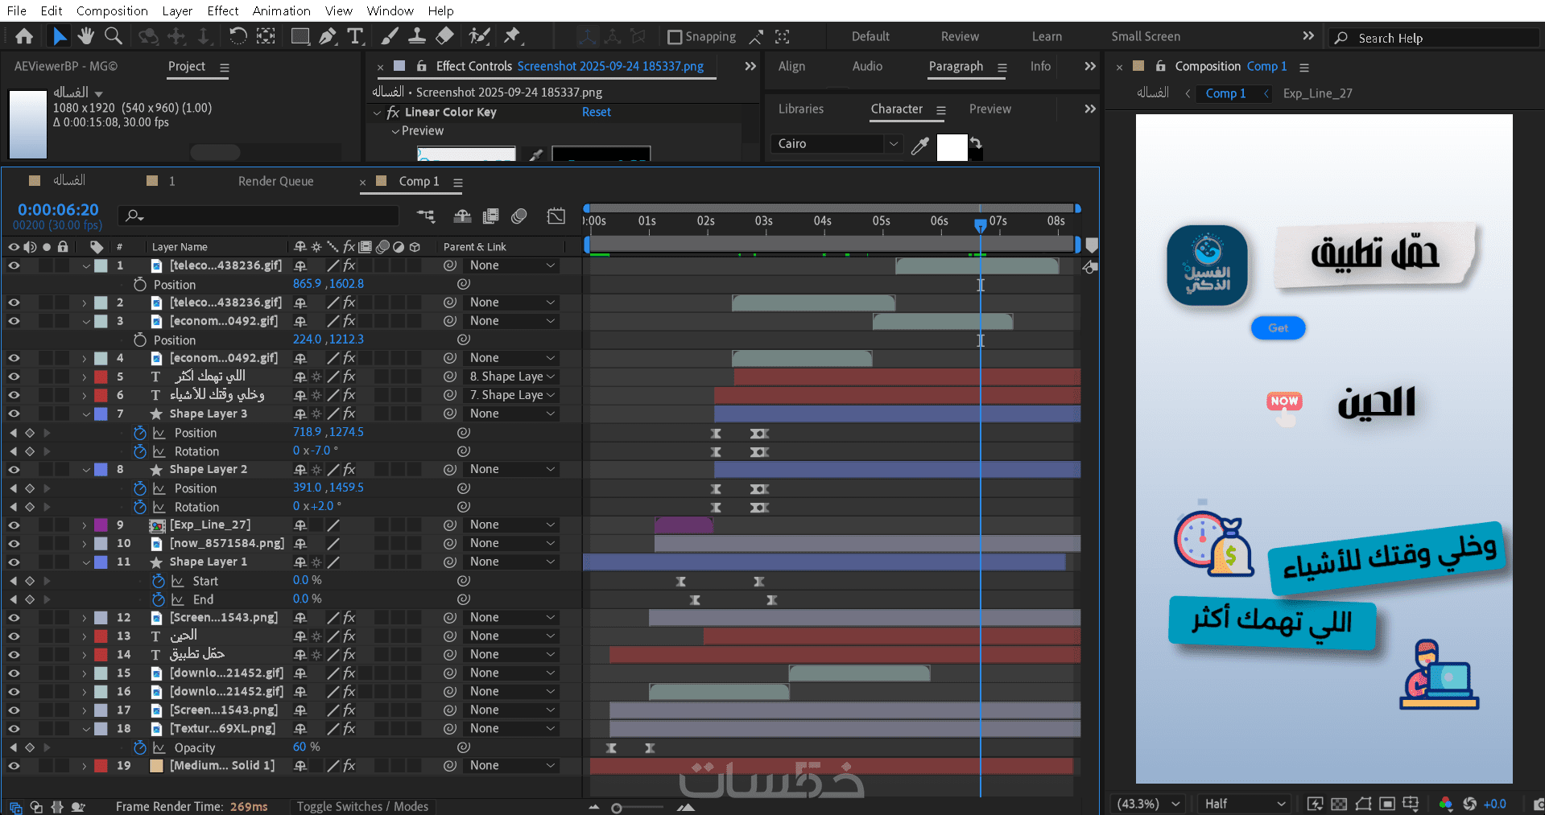Open the Effect menu
Screen dimensions: 1545x815
point(222,10)
